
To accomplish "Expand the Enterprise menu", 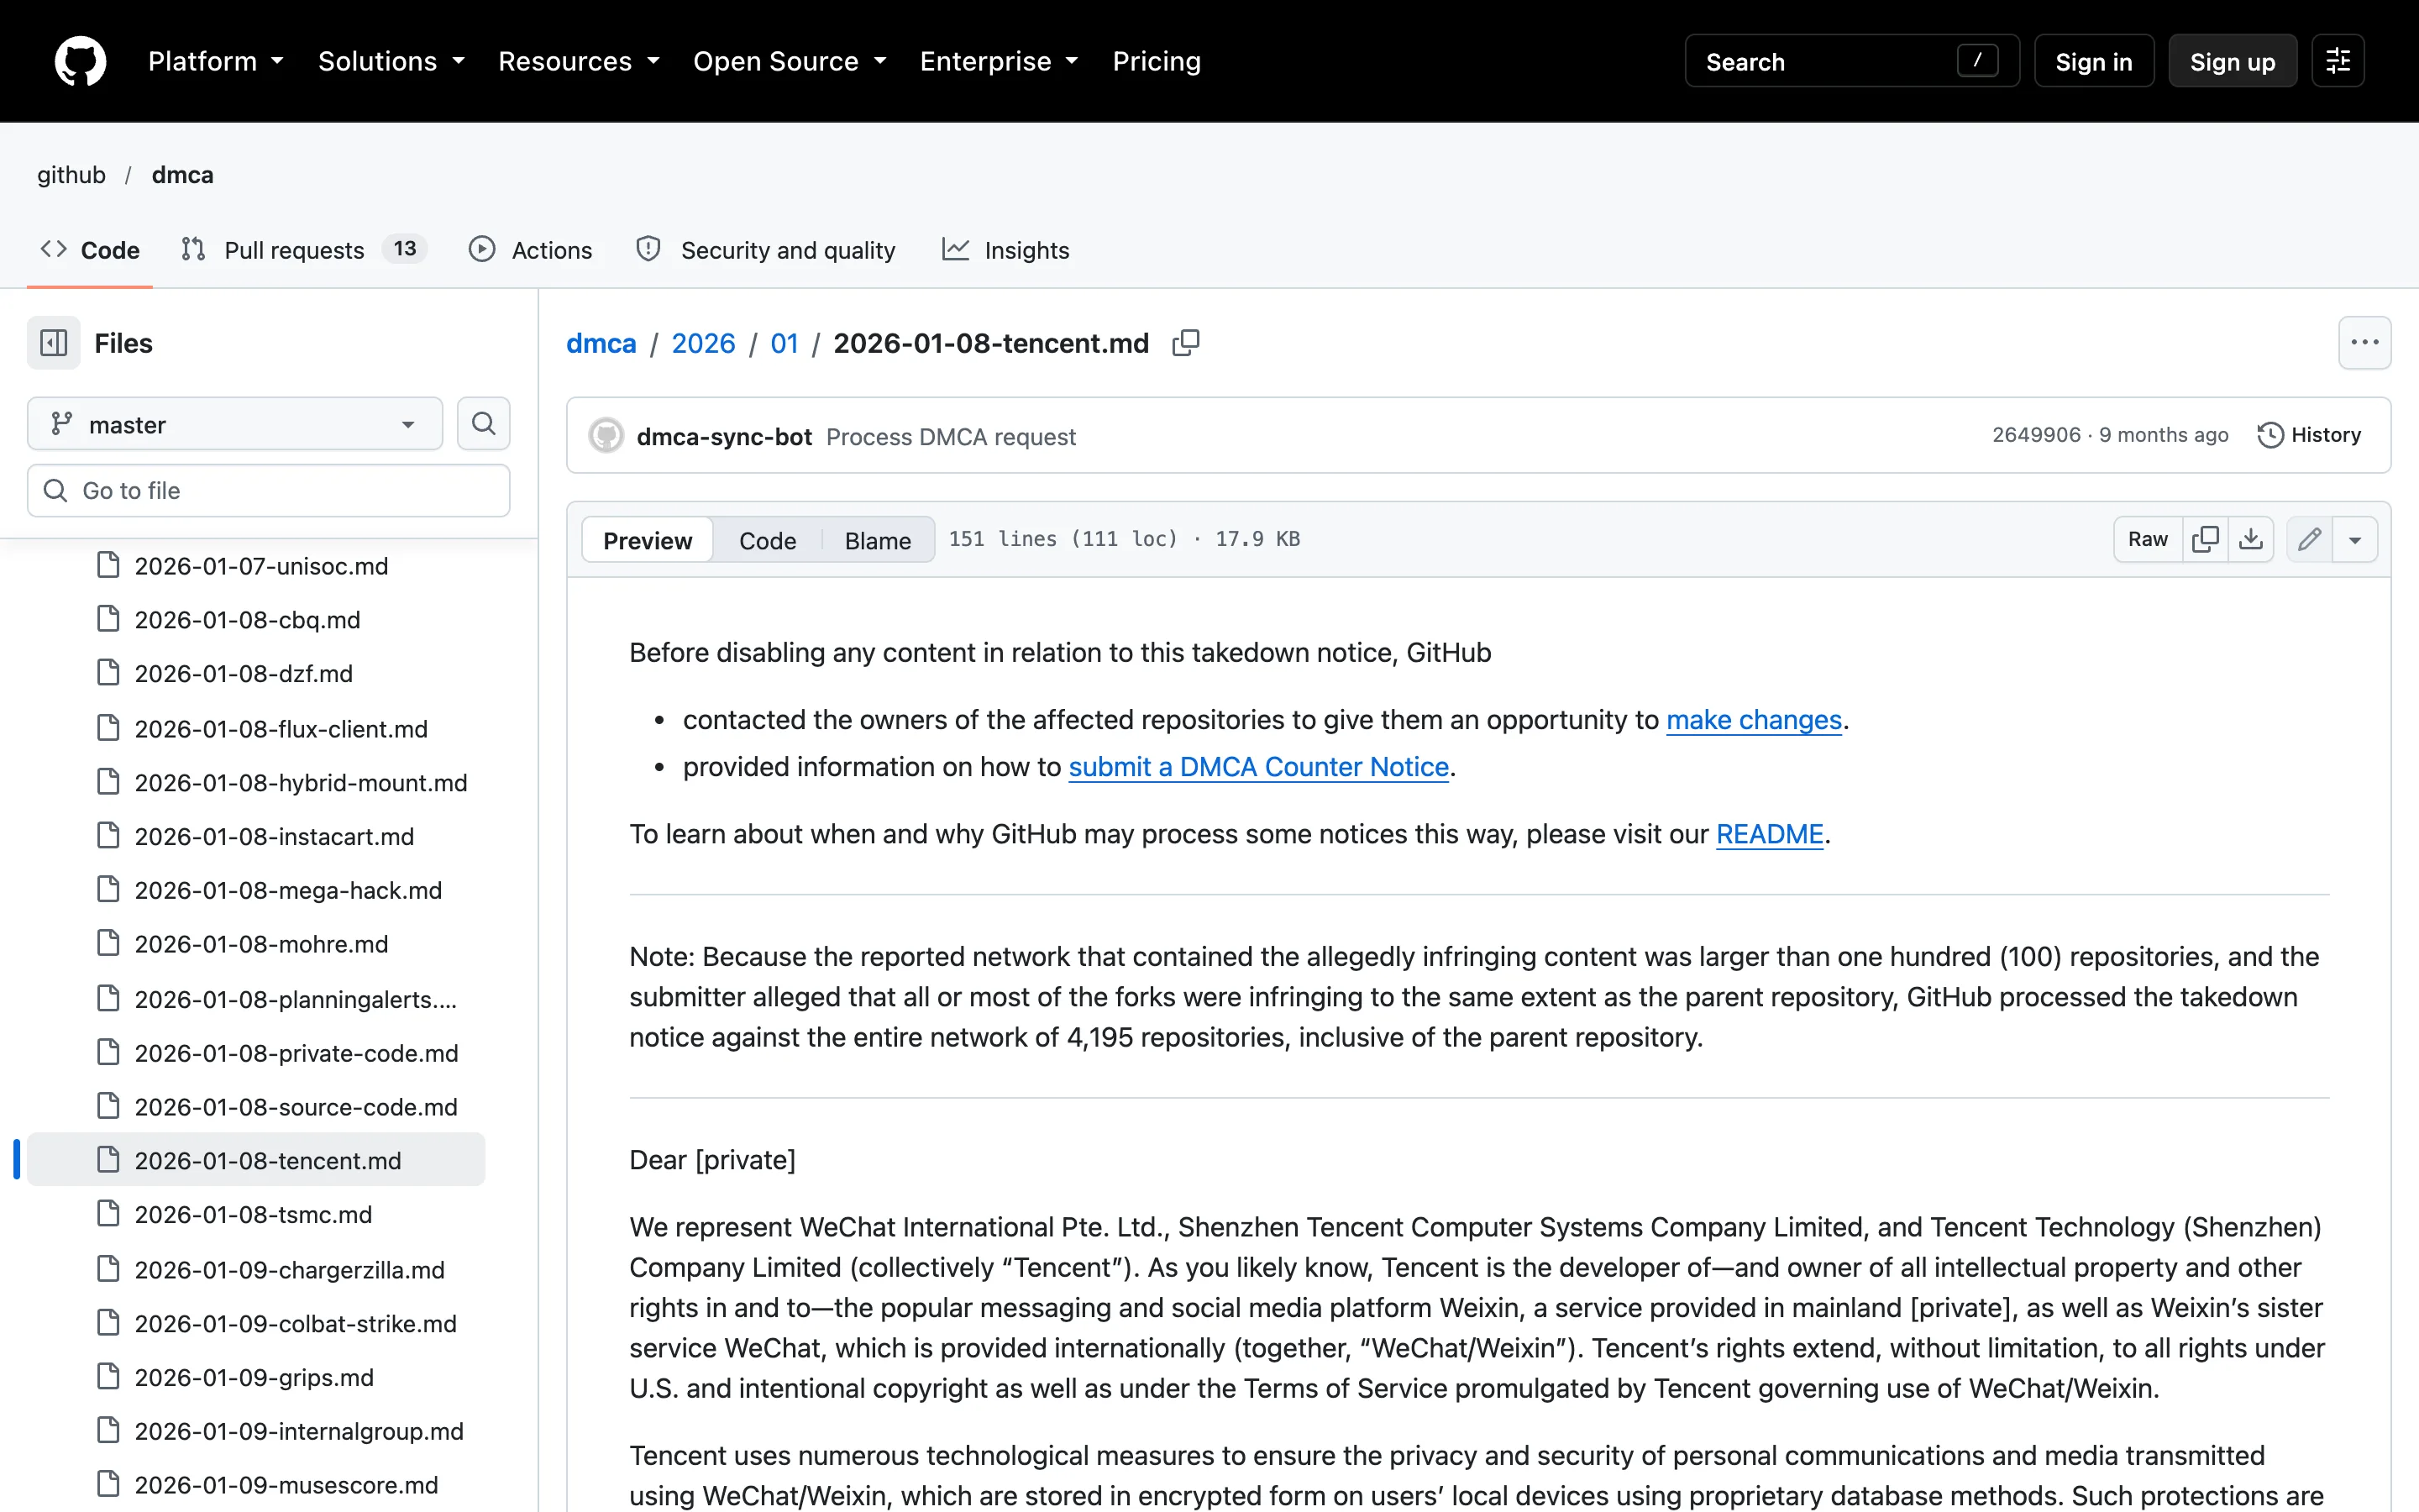I will [1000, 61].
